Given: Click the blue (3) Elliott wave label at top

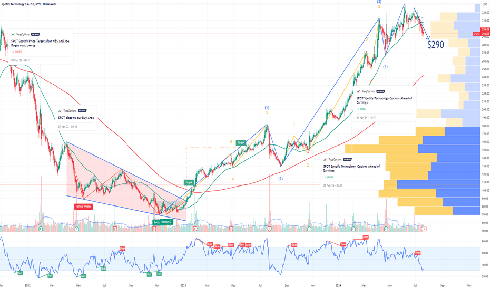Looking at the screenshot, I should (379, 2).
